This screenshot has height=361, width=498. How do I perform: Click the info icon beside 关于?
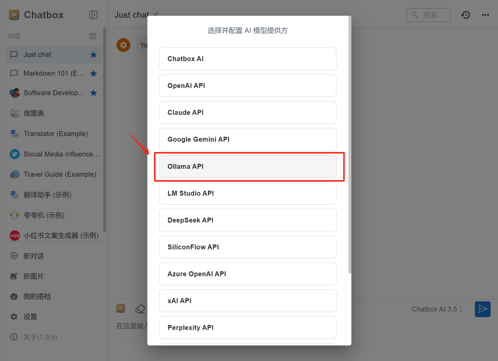tap(14, 337)
